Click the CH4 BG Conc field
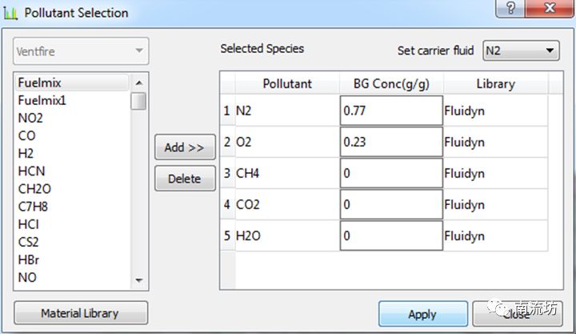 tap(390, 173)
